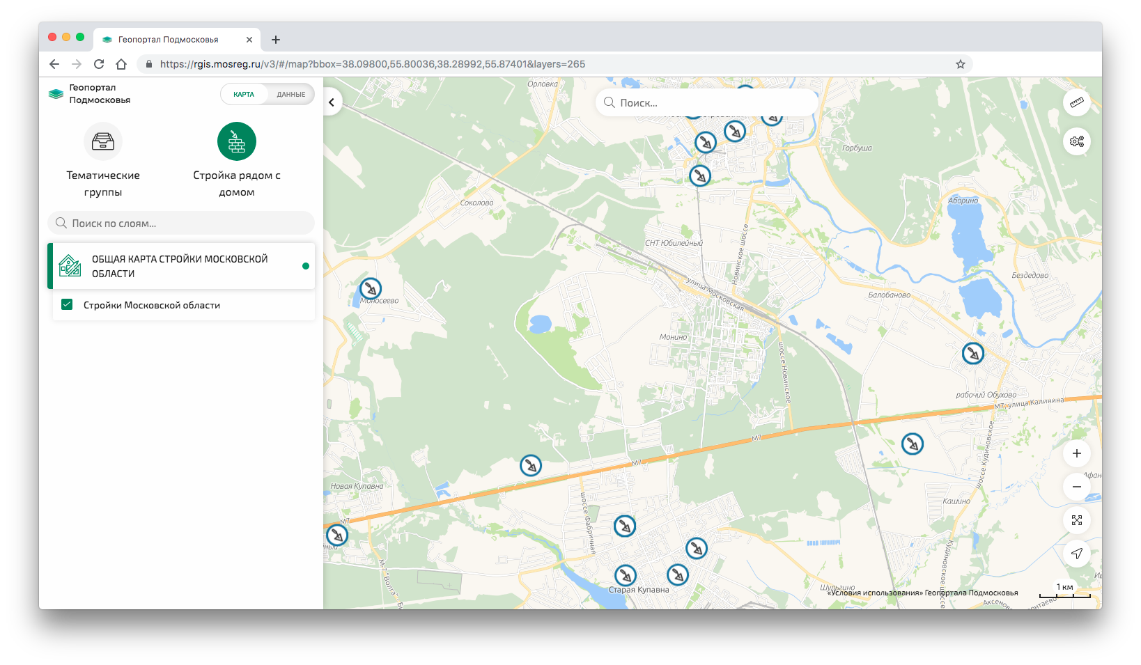Collapse the ОБЩАЯ КАРТА СТРОЙКИ layer card
1141x665 pixels.
180,265
